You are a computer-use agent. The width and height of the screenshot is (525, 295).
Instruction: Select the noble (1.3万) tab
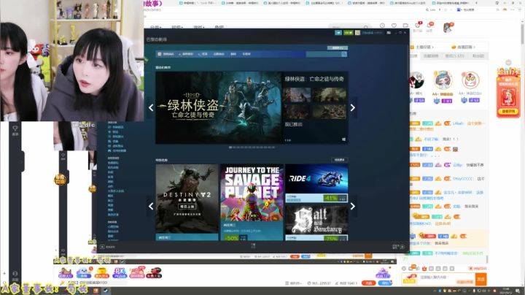454,56
